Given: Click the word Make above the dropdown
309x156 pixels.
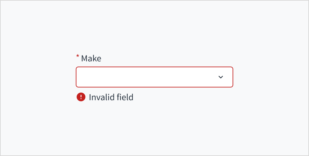Looking at the screenshot, I should click(91, 58).
